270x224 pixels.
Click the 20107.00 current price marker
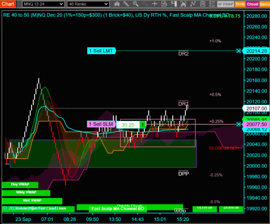click(x=256, y=108)
